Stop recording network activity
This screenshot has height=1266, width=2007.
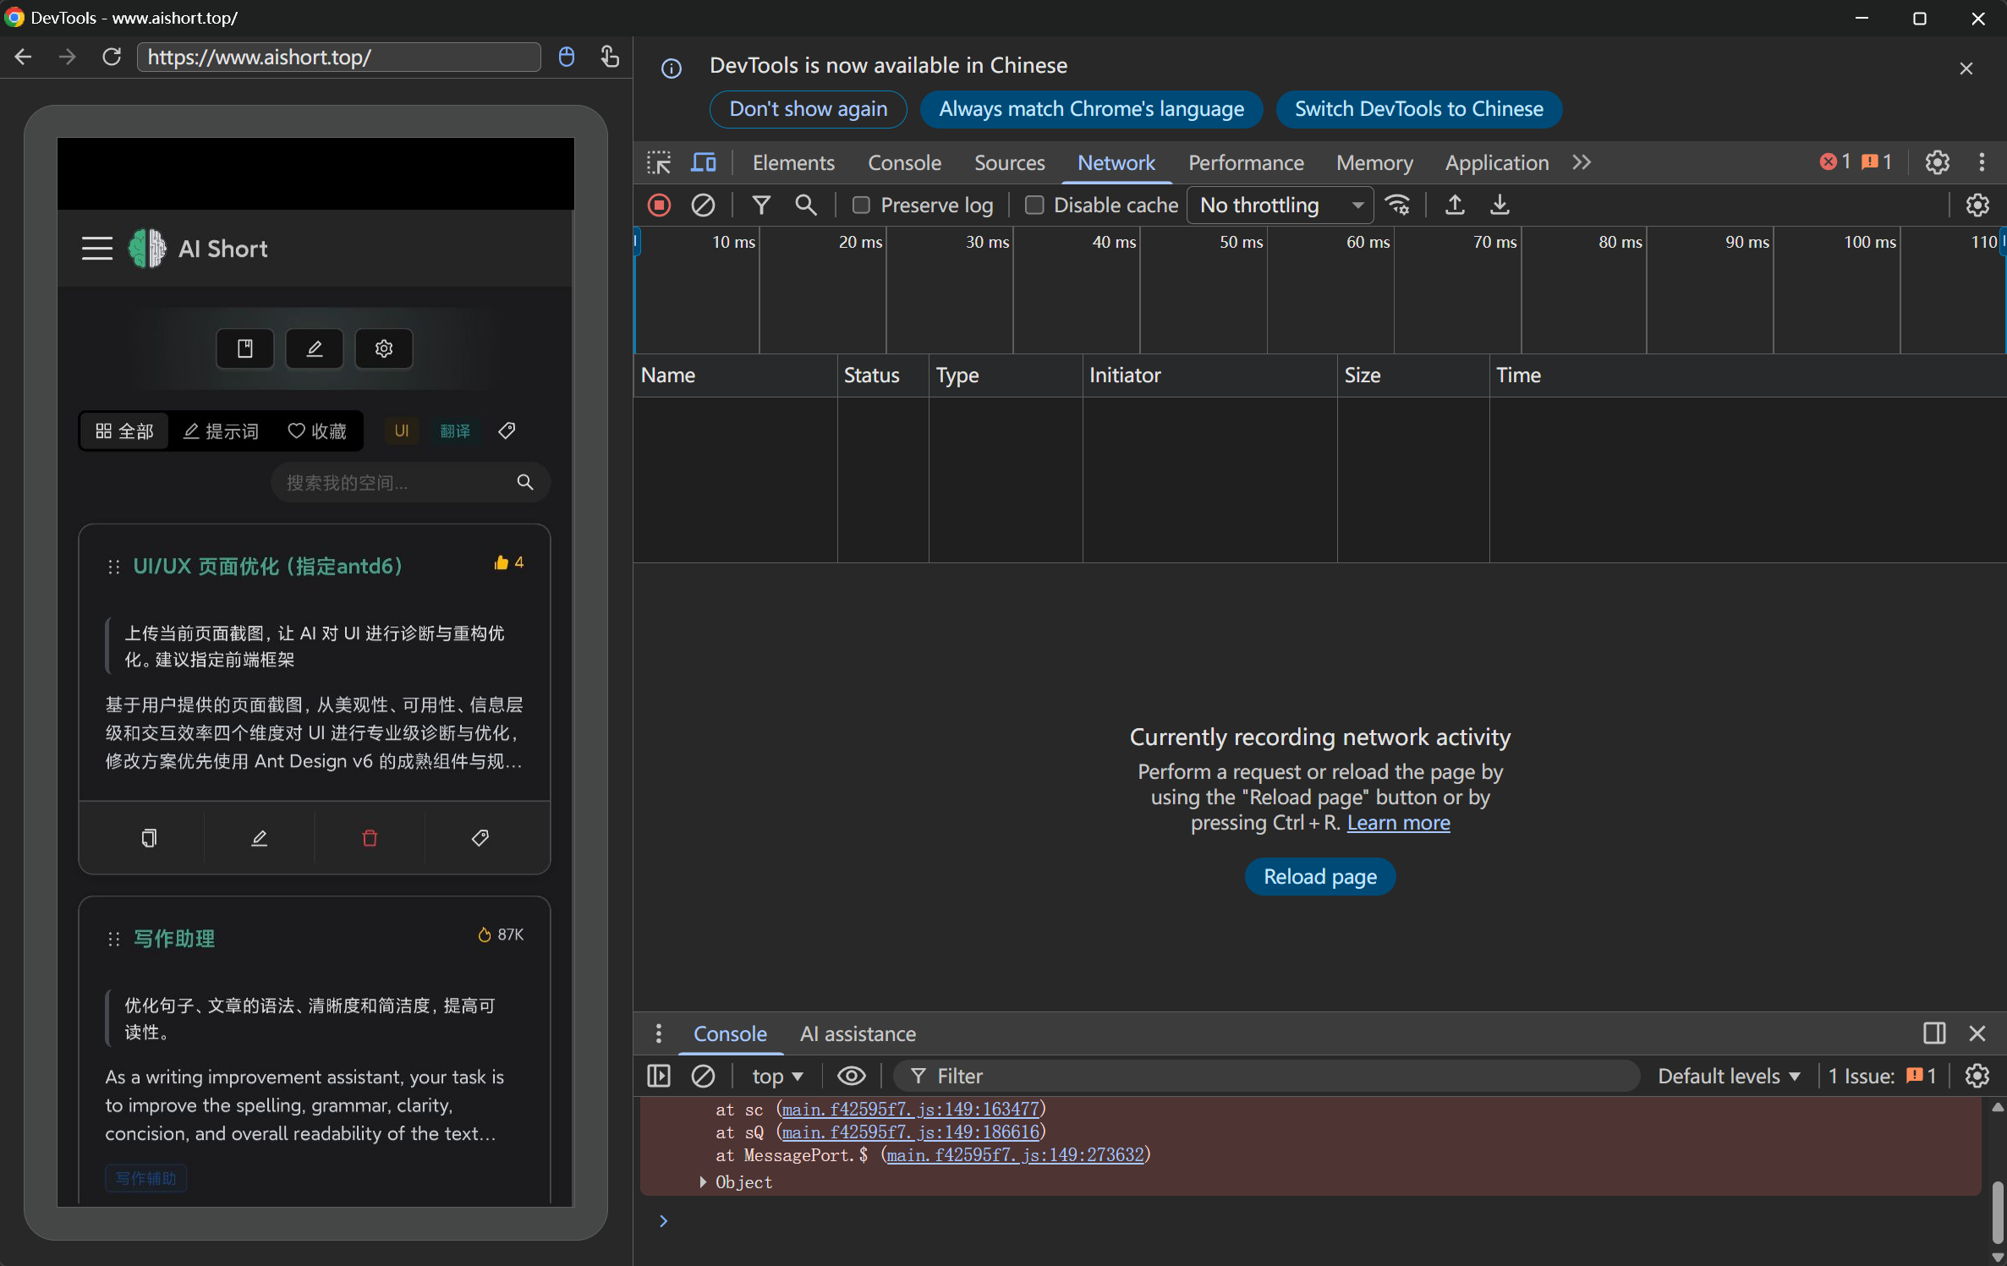point(659,205)
